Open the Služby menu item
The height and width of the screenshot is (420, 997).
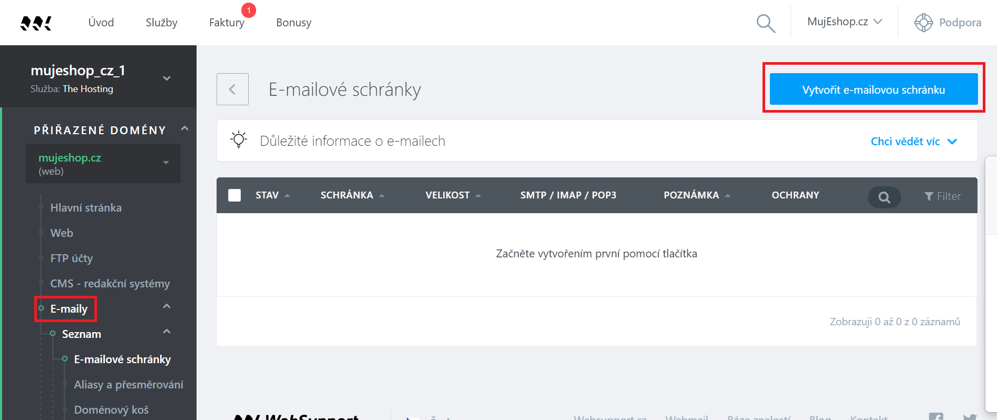161,23
